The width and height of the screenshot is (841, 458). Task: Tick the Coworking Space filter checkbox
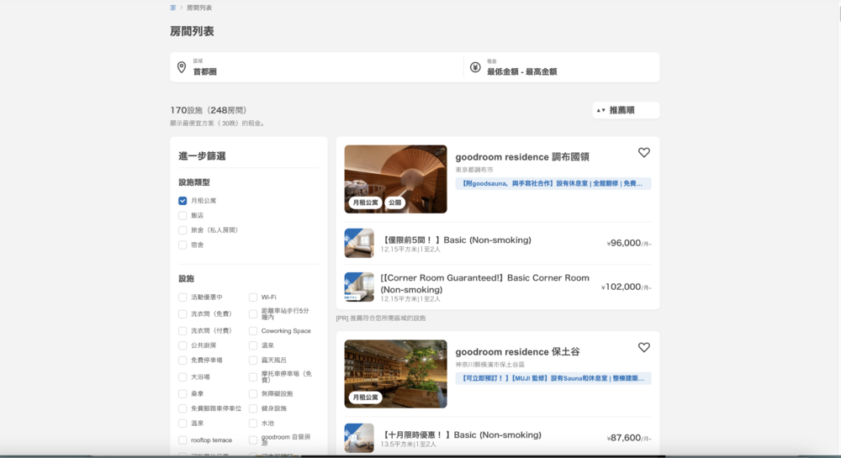click(x=253, y=331)
